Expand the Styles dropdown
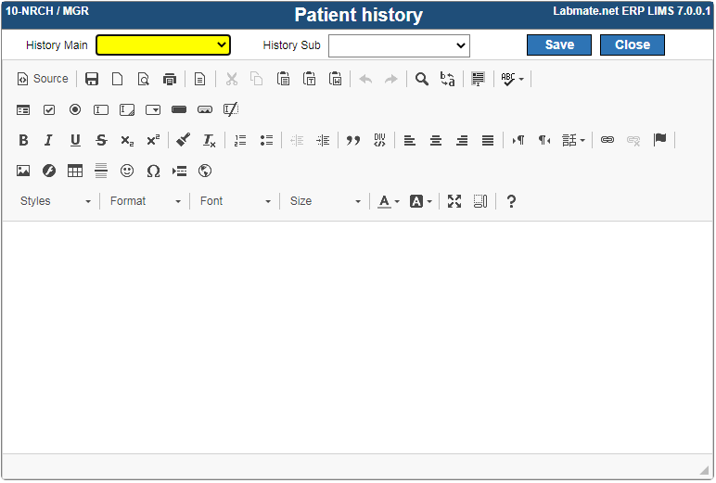The width and height of the screenshot is (716, 483). pos(57,201)
